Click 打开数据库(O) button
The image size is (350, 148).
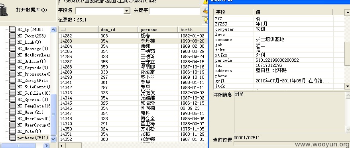[x=31, y=10]
